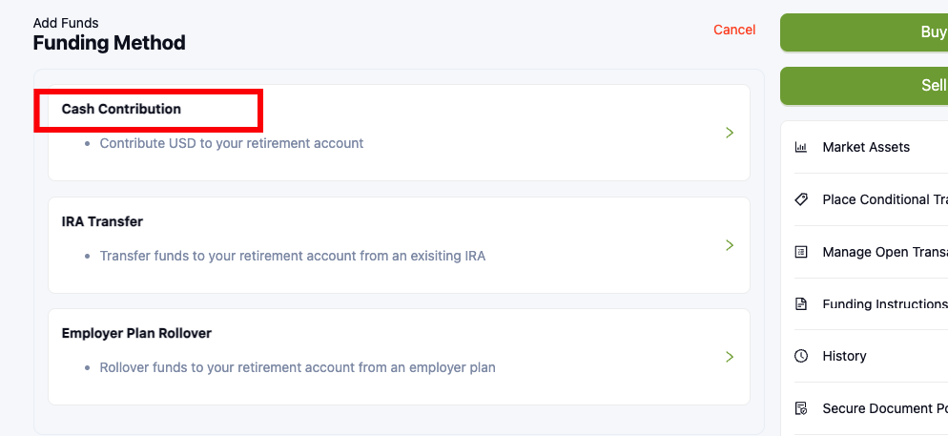Open the Market Assets menu label
948x436 pixels.
click(x=866, y=147)
